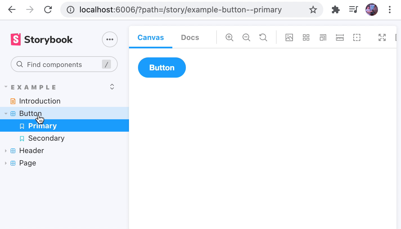Toggle element outlines on the canvas
Viewport: 401px width, 229px height.
[357, 37]
